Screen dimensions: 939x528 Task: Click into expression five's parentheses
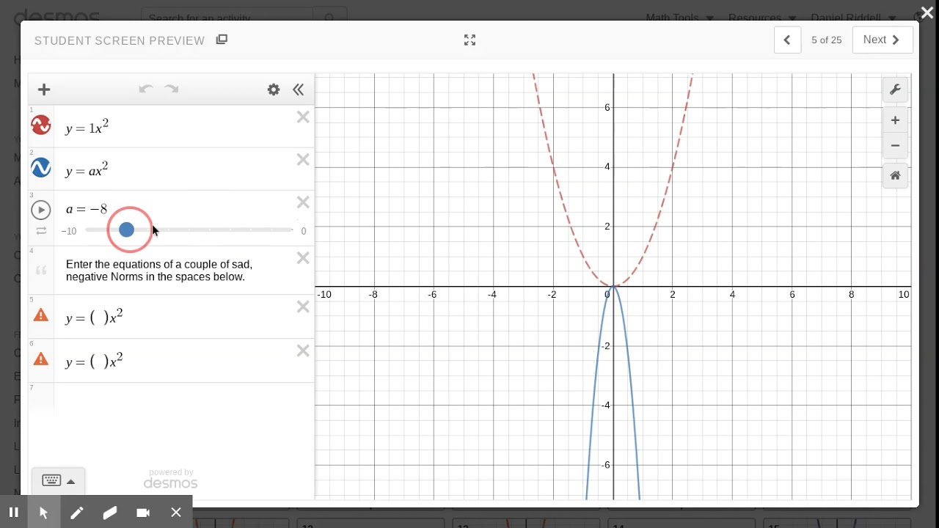tap(99, 318)
